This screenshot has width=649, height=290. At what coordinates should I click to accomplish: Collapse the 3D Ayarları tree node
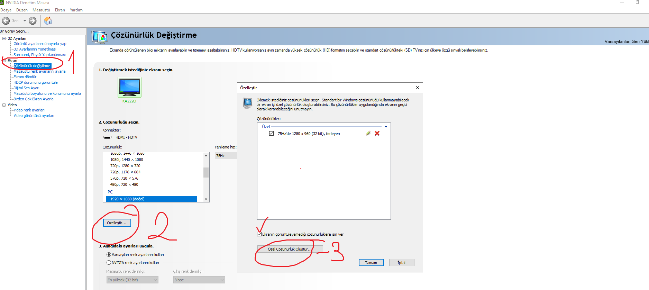[x=4, y=38]
